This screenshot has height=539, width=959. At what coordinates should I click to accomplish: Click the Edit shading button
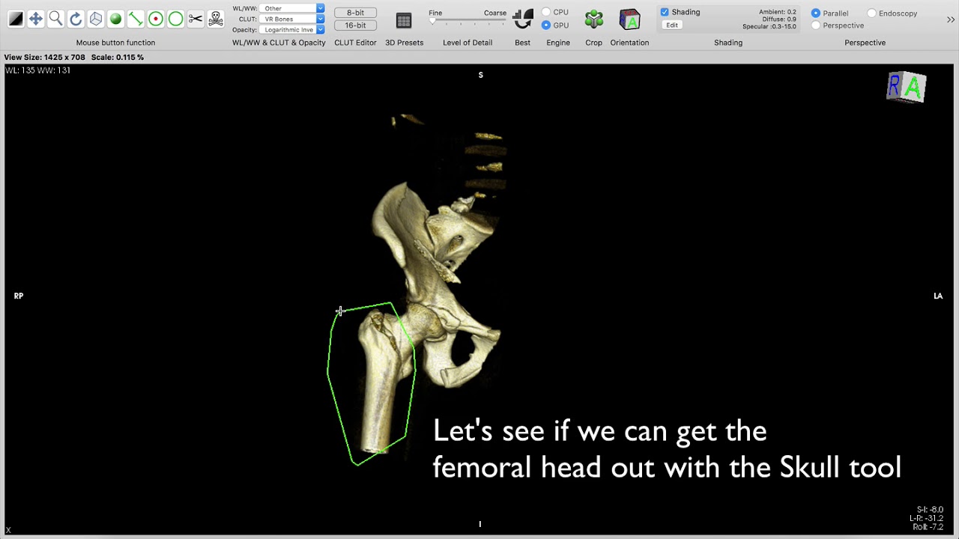672,25
